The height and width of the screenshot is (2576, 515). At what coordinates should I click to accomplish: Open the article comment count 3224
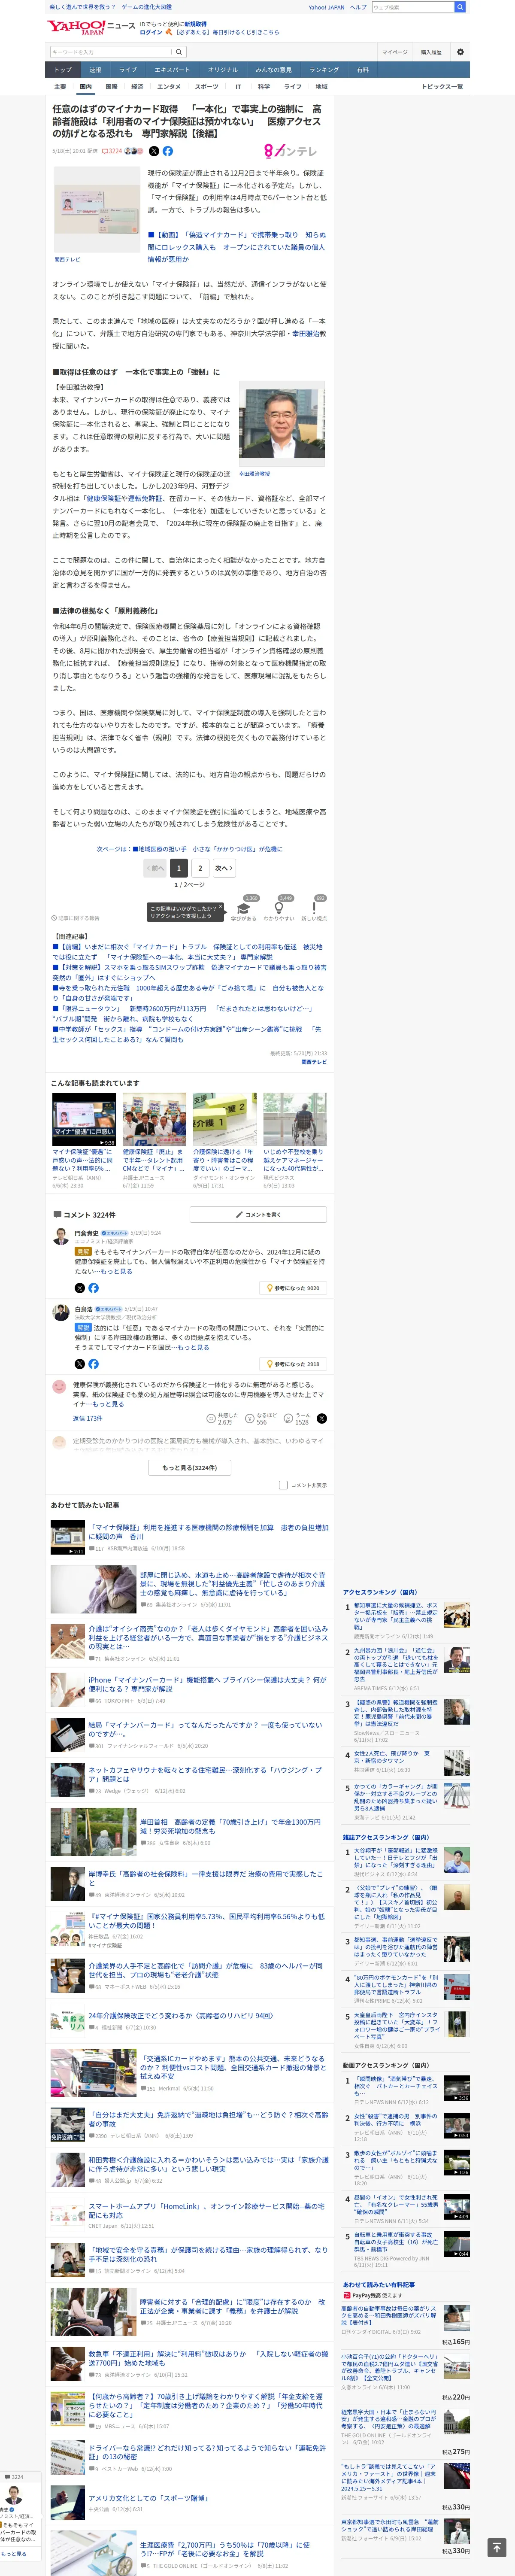(x=113, y=151)
